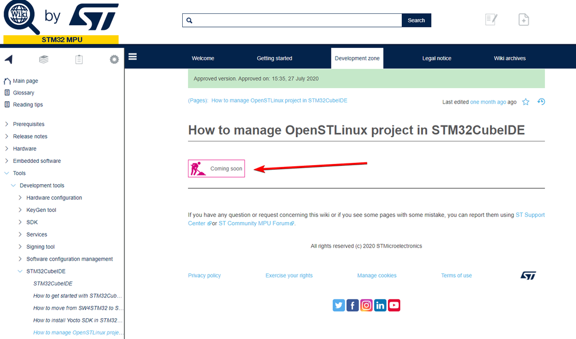Open the Facebook social link
576x339 pixels.
coord(352,305)
